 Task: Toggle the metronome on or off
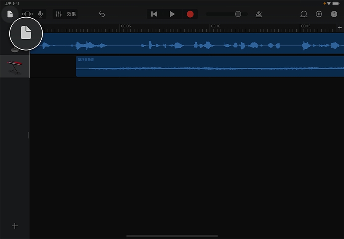pyautogui.click(x=258, y=14)
